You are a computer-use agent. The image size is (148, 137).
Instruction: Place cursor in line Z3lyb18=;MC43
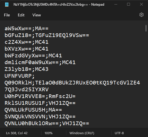[x=27, y=69]
